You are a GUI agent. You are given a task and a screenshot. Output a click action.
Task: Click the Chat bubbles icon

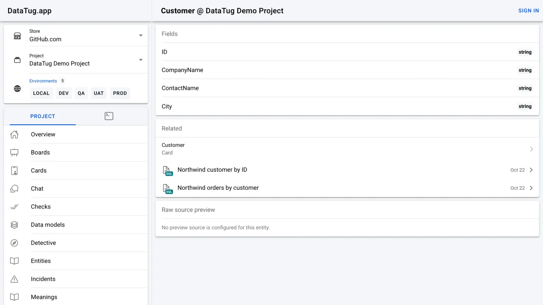[14, 189]
